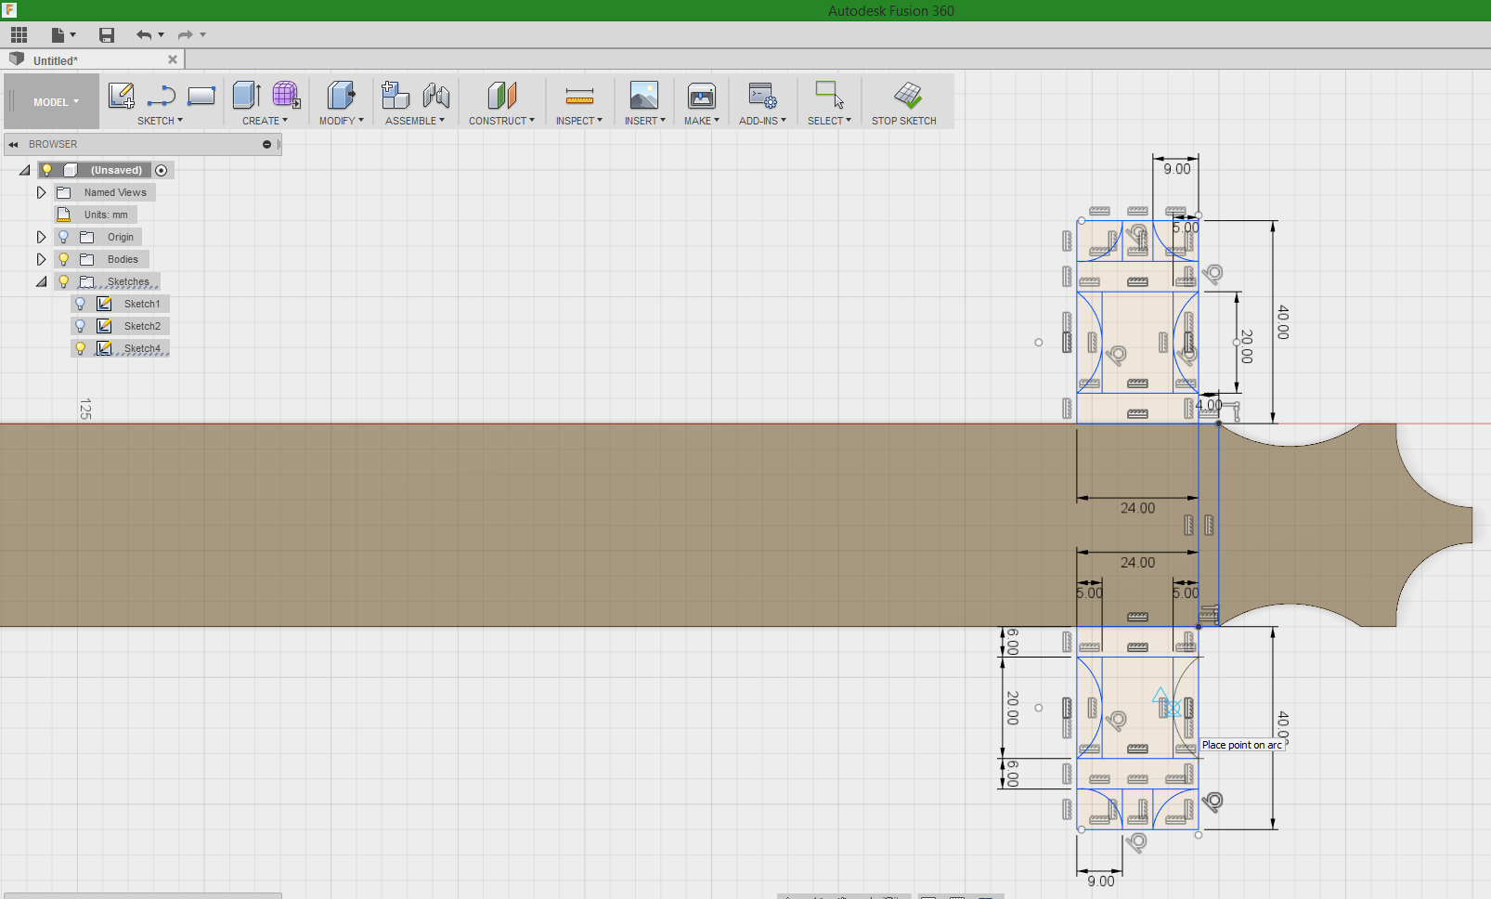
Task: Click the bottom 9.00 dimension label
Action: coord(1101,881)
